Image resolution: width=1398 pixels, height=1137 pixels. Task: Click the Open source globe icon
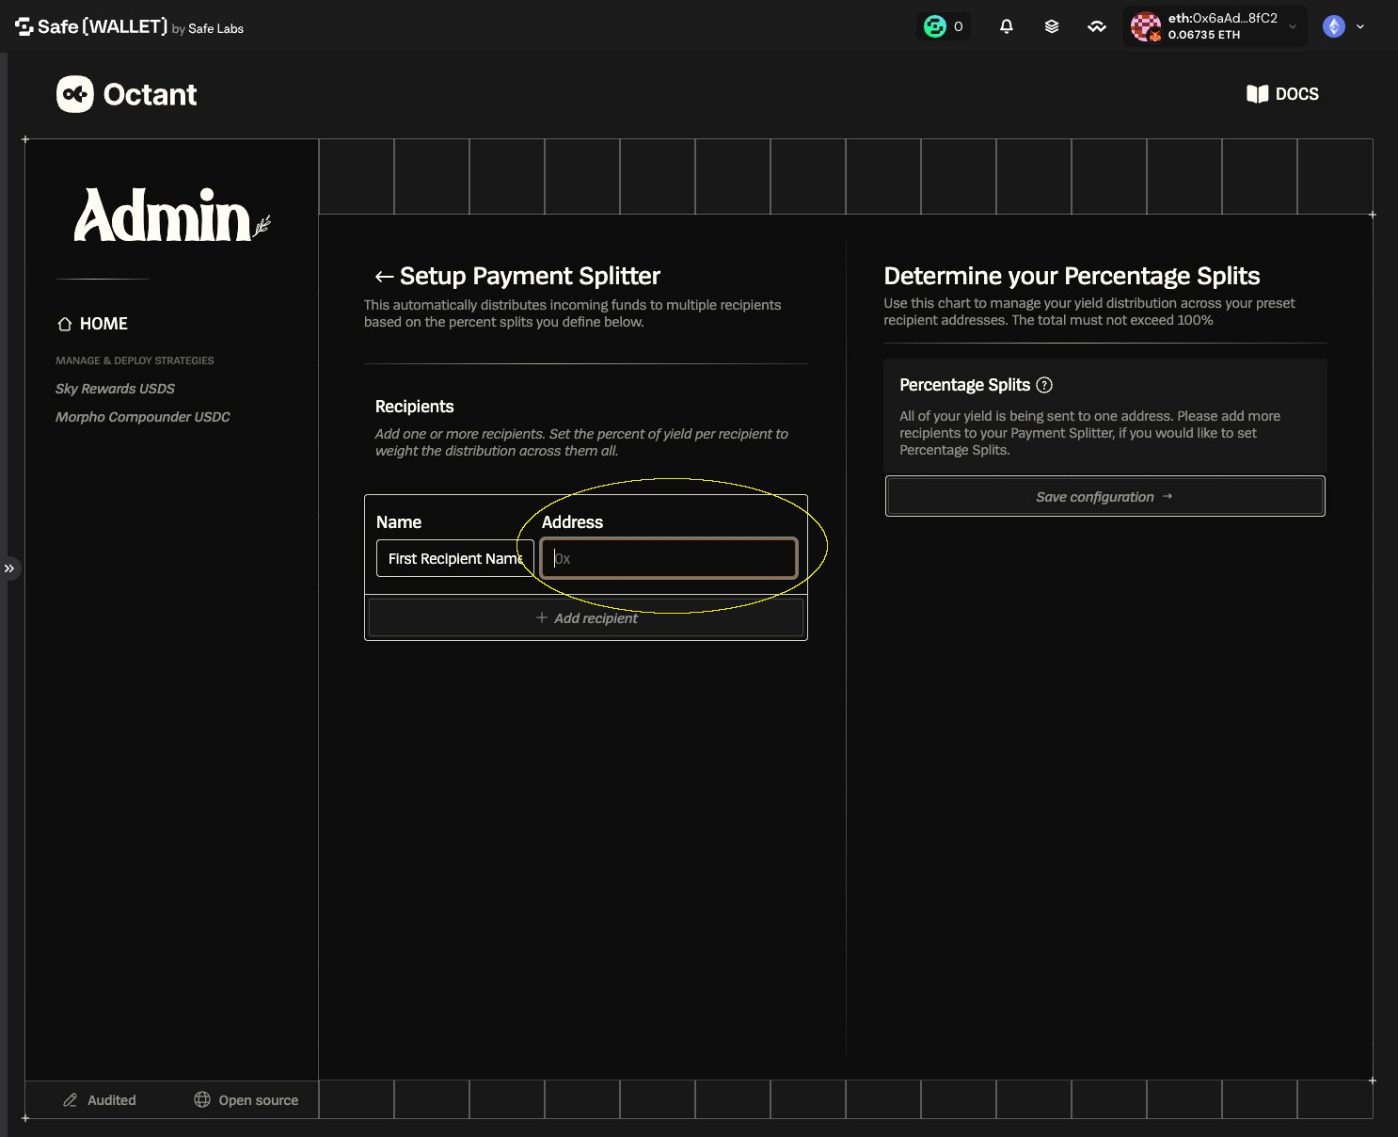point(202,1099)
